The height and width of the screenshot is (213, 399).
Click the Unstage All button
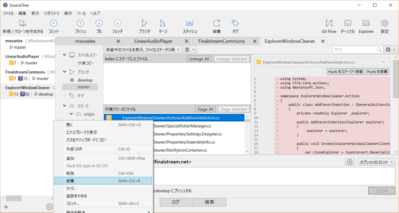199,59
